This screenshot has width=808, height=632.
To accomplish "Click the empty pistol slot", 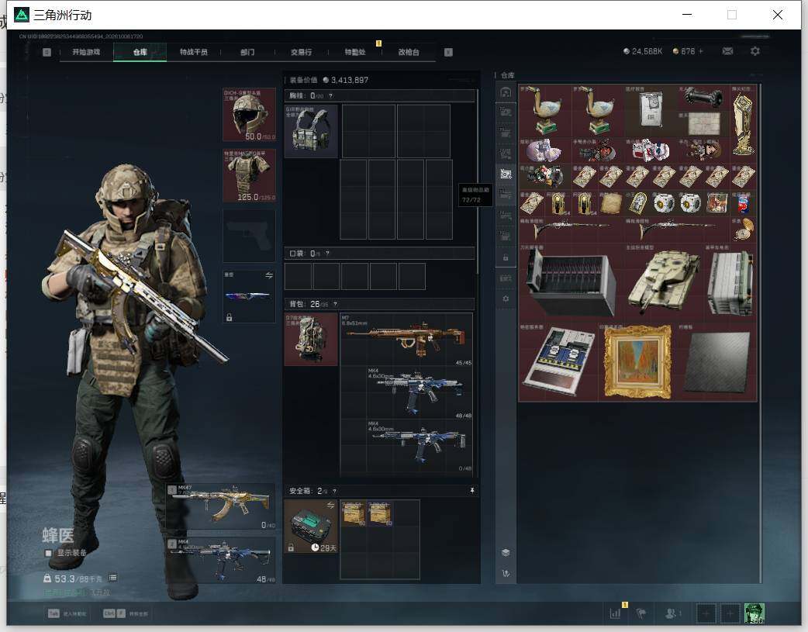I will coord(249,236).
